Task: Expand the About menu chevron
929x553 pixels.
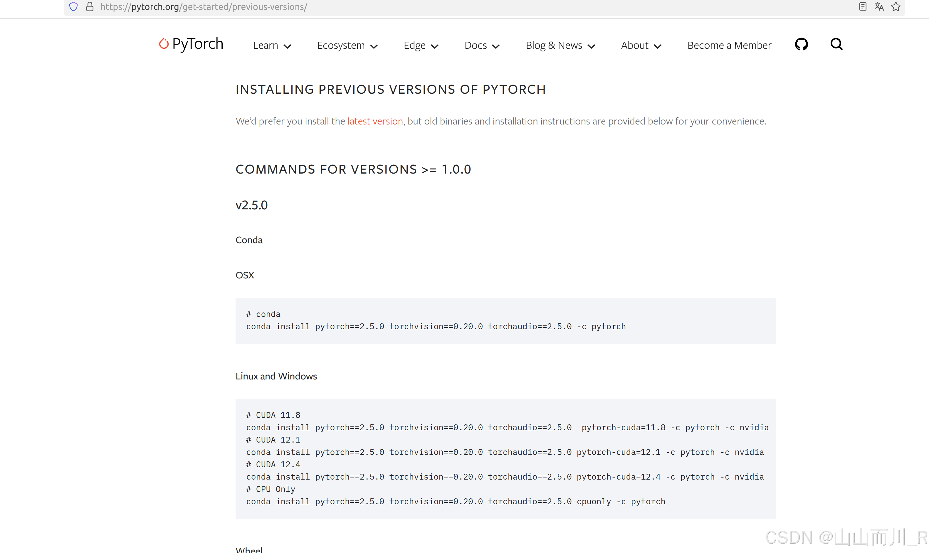Action: click(658, 46)
